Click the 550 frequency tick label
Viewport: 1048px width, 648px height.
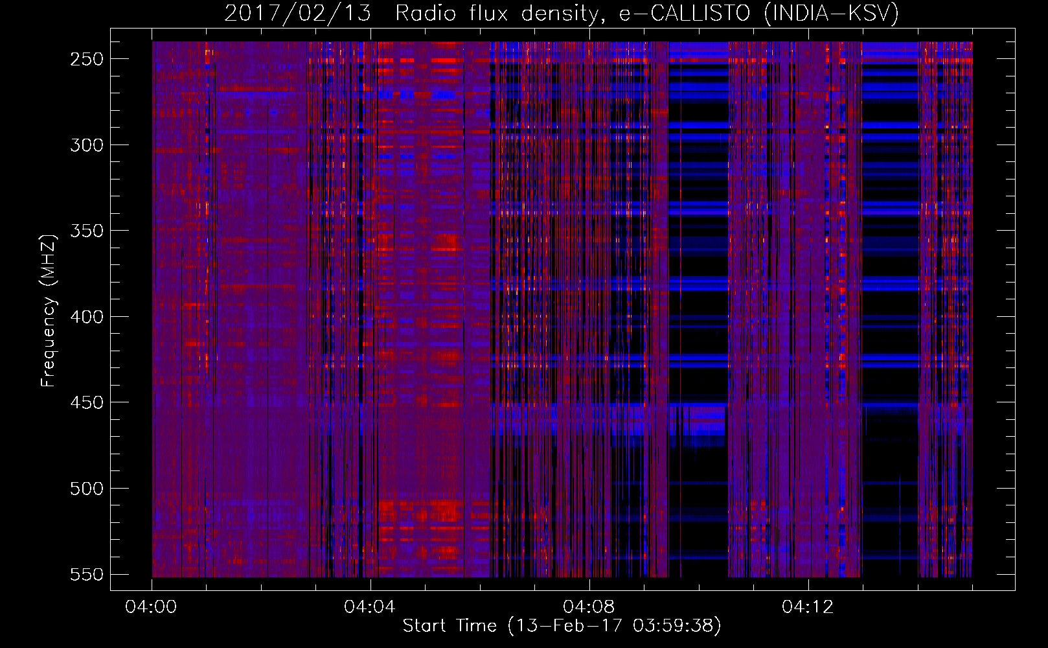[87, 575]
